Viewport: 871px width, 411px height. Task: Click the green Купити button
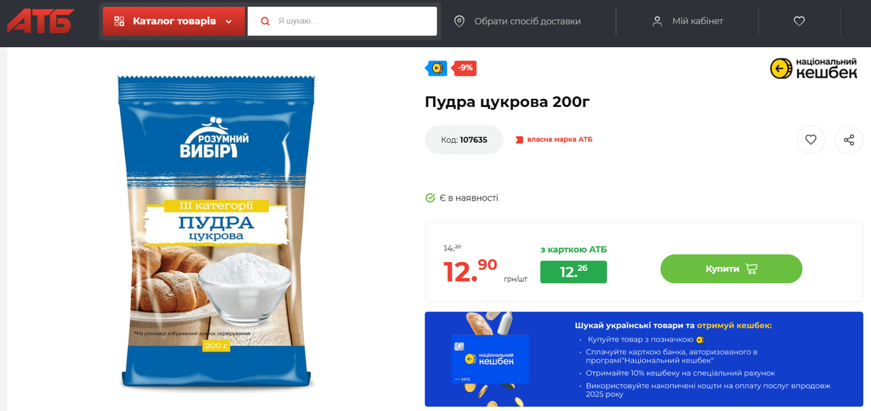pos(731,269)
